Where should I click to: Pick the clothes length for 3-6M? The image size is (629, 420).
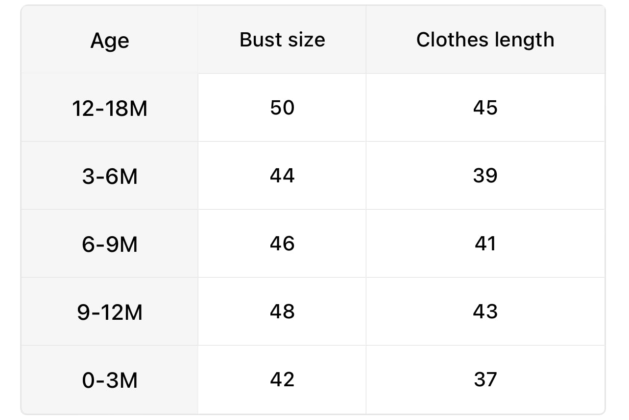[485, 176]
